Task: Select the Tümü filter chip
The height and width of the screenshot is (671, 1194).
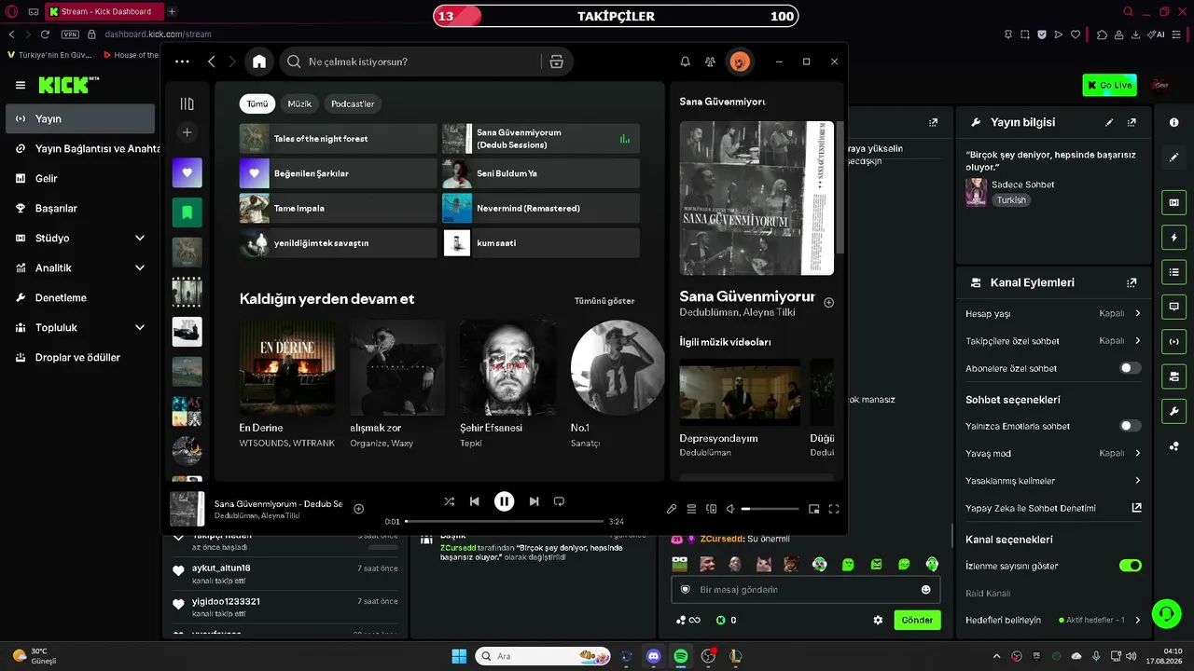Action: point(257,103)
